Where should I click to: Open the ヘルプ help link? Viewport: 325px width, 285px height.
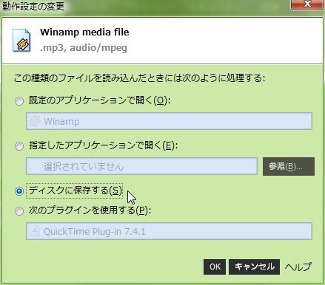[x=298, y=267]
